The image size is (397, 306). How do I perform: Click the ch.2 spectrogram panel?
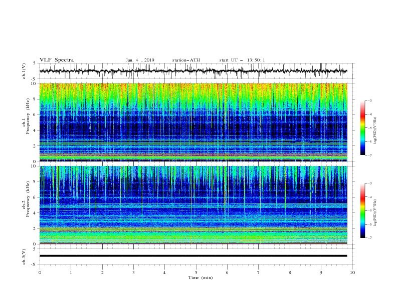point(193,205)
